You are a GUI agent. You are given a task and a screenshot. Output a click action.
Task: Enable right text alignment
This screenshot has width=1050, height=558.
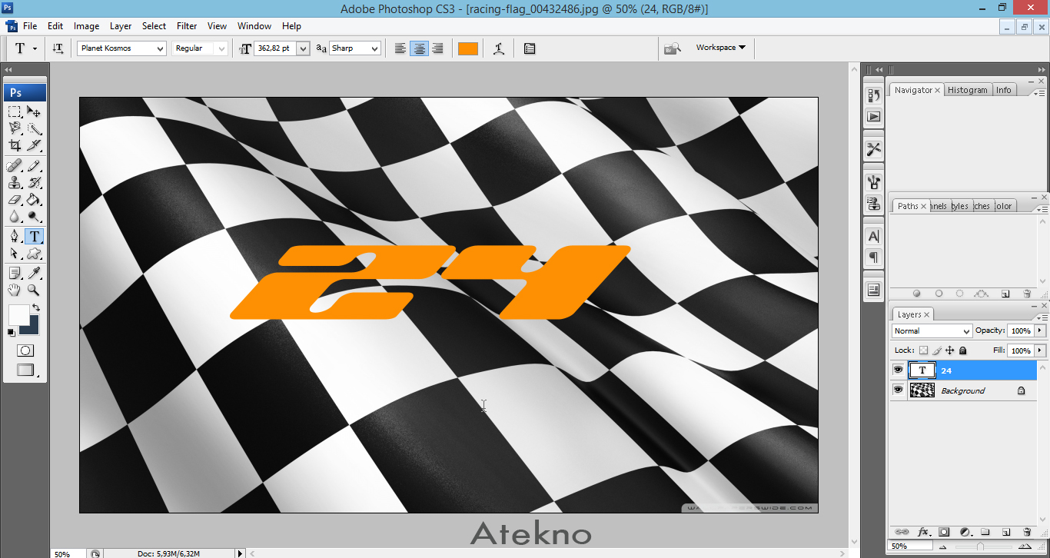coord(437,48)
